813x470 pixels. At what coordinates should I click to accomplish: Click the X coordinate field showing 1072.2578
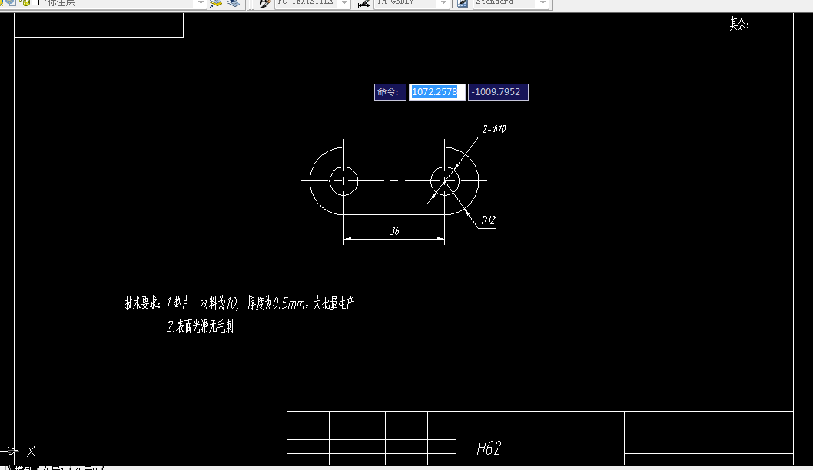[x=436, y=92]
